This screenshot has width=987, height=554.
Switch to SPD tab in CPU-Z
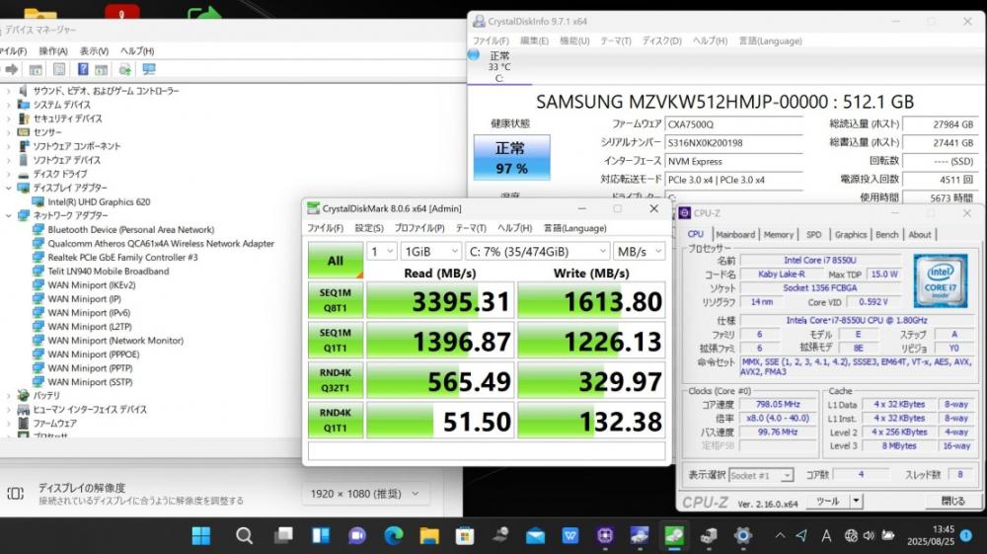pyautogui.click(x=814, y=234)
